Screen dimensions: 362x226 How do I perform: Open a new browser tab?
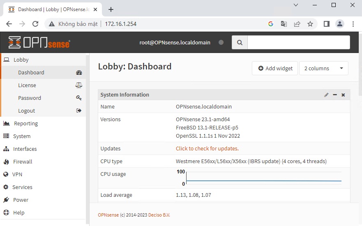[x=111, y=9]
